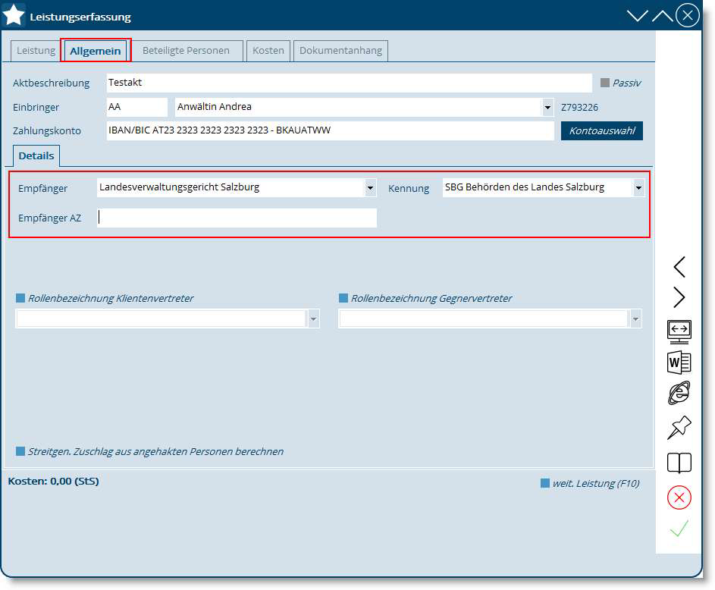The height and width of the screenshot is (590, 715).
Task: Toggle the Passiv checkbox
Action: click(x=605, y=83)
